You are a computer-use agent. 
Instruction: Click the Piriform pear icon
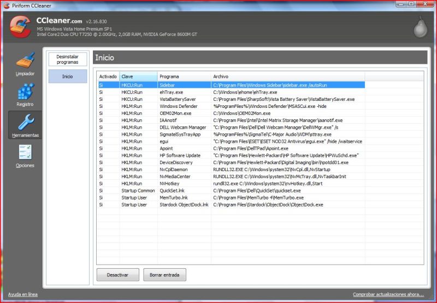(420, 27)
